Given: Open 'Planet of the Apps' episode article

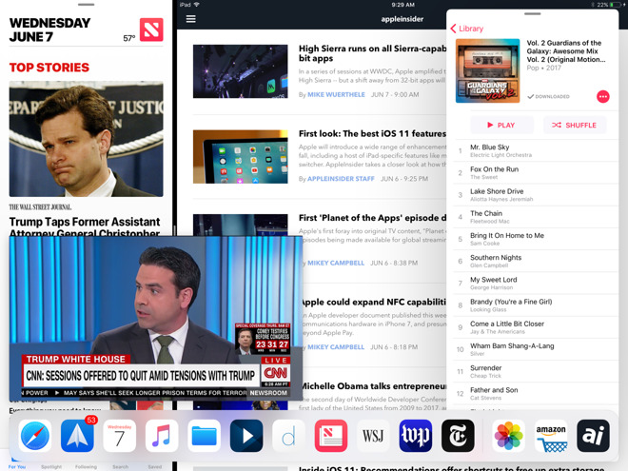Looking at the screenshot, I should point(372,218).
